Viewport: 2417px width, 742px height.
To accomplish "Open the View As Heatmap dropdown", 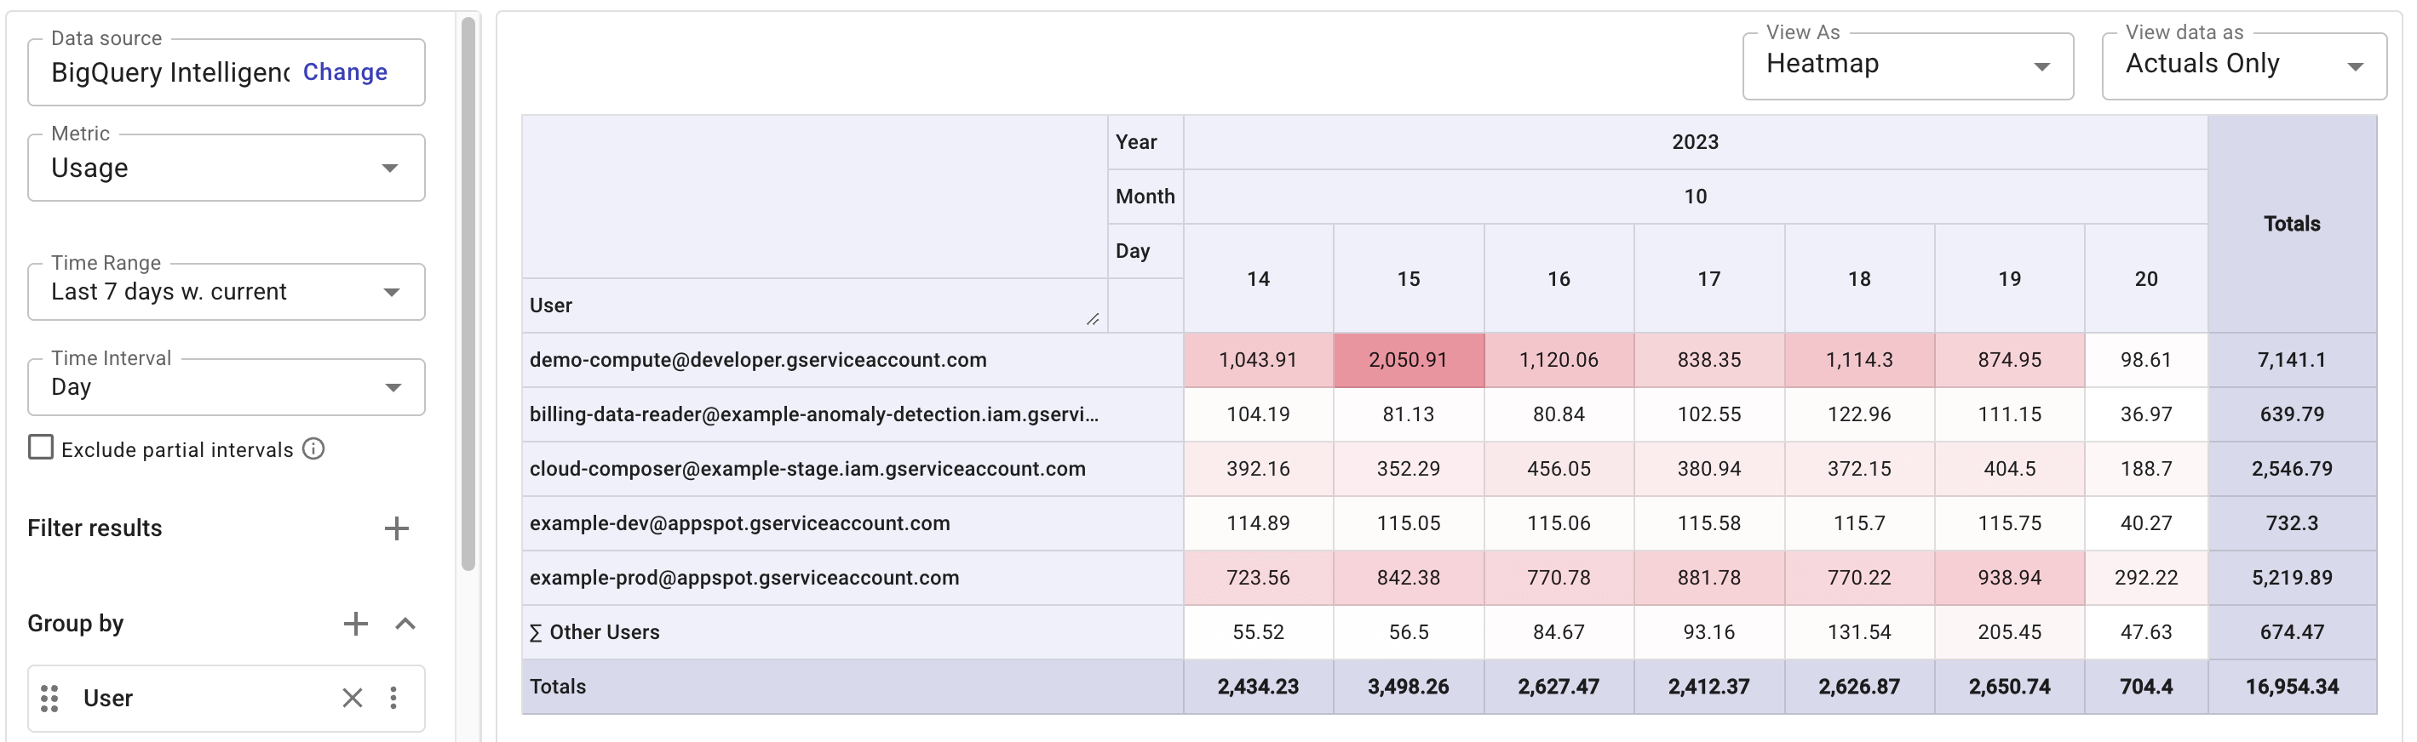I will [x=1907, y=66].
